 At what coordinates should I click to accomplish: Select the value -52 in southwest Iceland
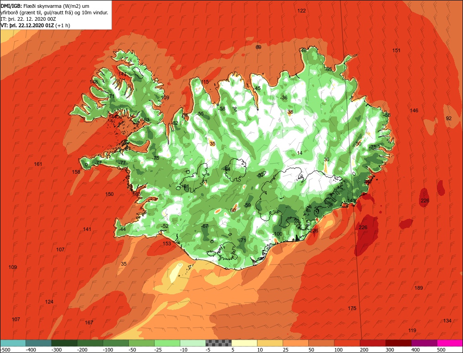tap(164, 226)
